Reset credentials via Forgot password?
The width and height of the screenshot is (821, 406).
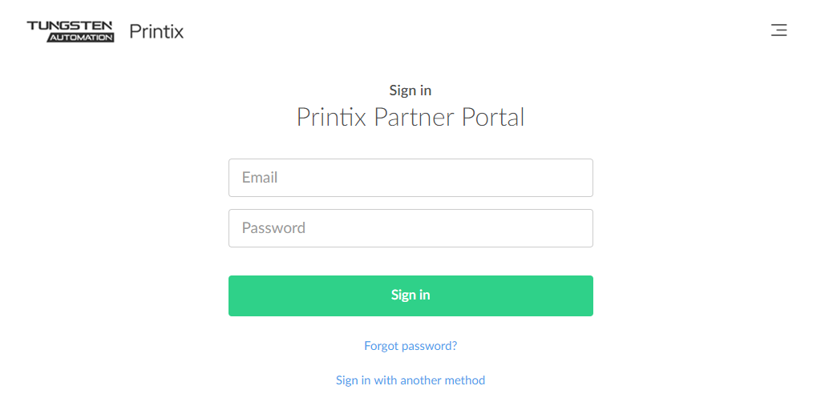tap(410, 346)
